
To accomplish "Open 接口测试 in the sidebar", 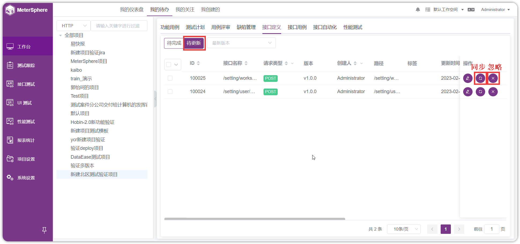I will 26,84.
